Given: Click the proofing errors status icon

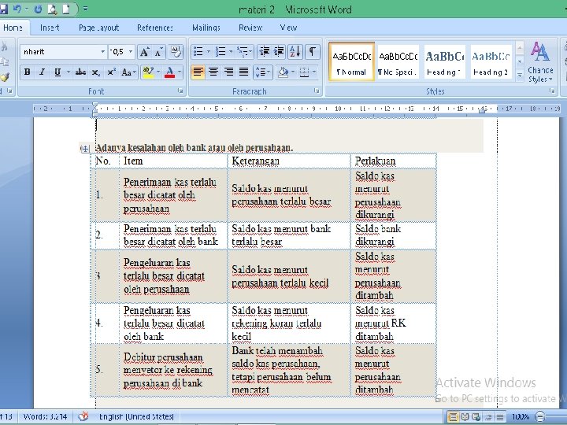Looking at the screenshot, I should [83, 416].
